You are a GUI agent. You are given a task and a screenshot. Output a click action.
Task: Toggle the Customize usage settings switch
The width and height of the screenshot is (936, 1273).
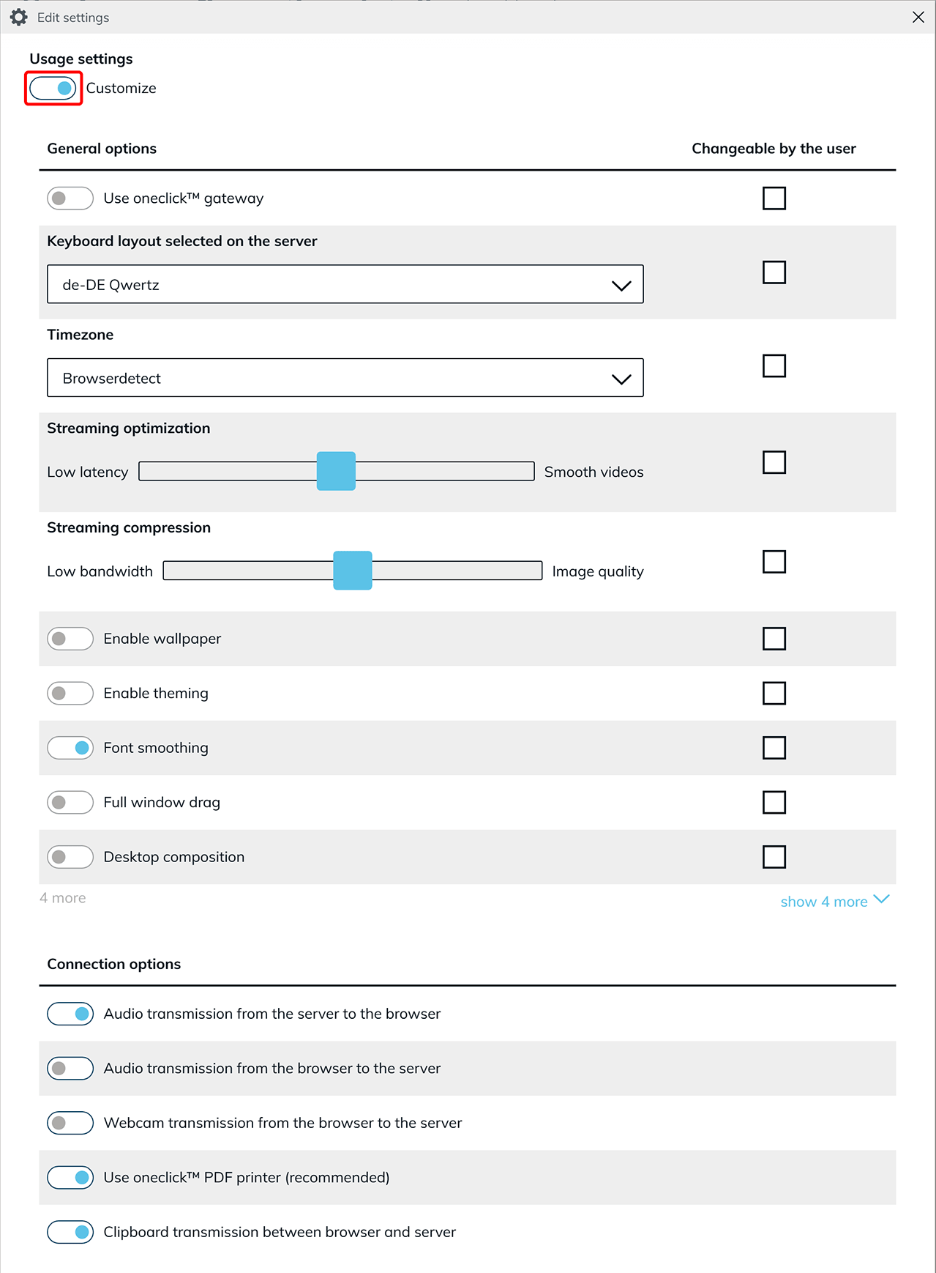53,89
